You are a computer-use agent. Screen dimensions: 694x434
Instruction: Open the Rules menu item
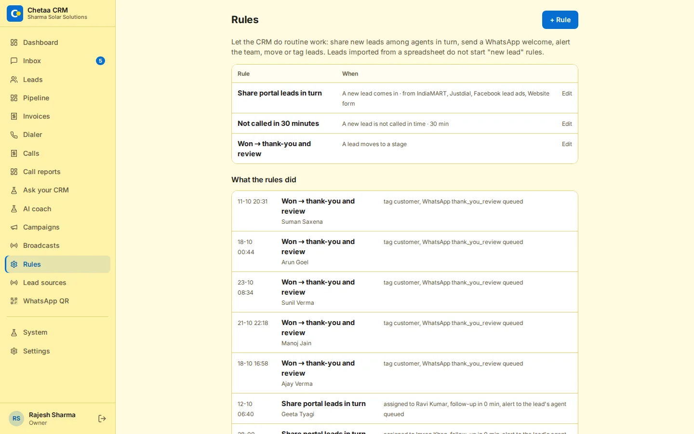point(58,264)
